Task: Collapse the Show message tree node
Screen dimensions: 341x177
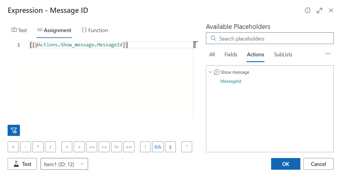Action: pos(210,72)
